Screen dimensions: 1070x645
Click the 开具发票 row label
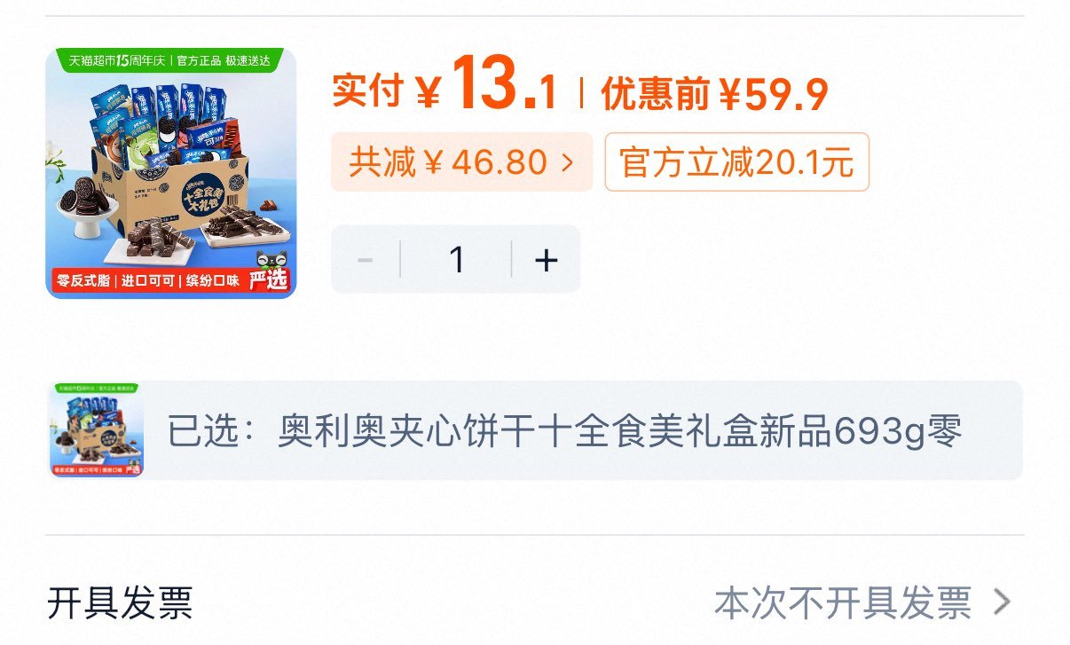click(x=120, y=603)
